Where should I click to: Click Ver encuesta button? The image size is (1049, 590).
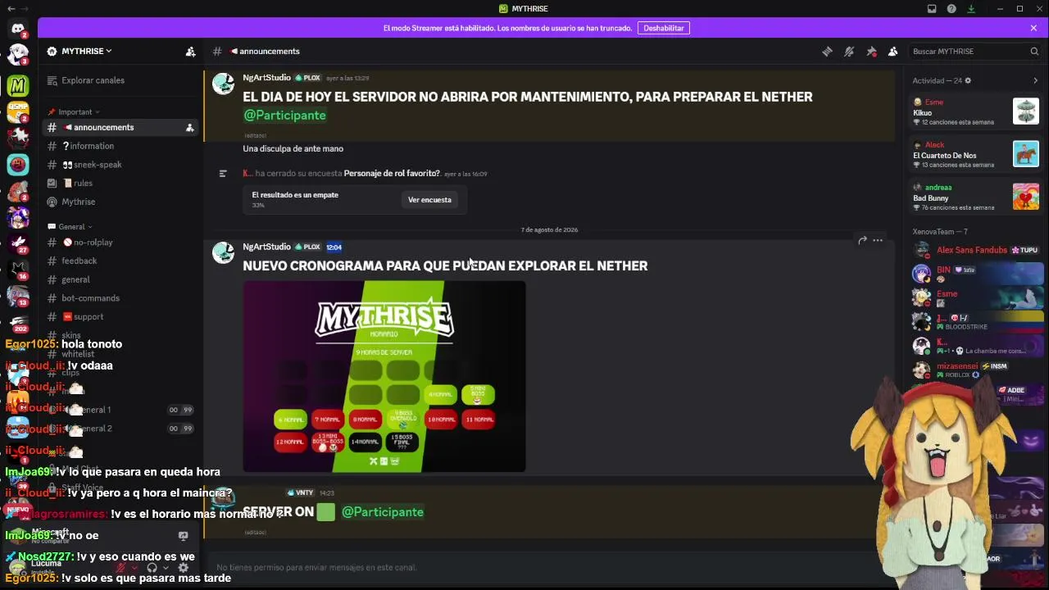pyautogui.click(x=429, y=200)
